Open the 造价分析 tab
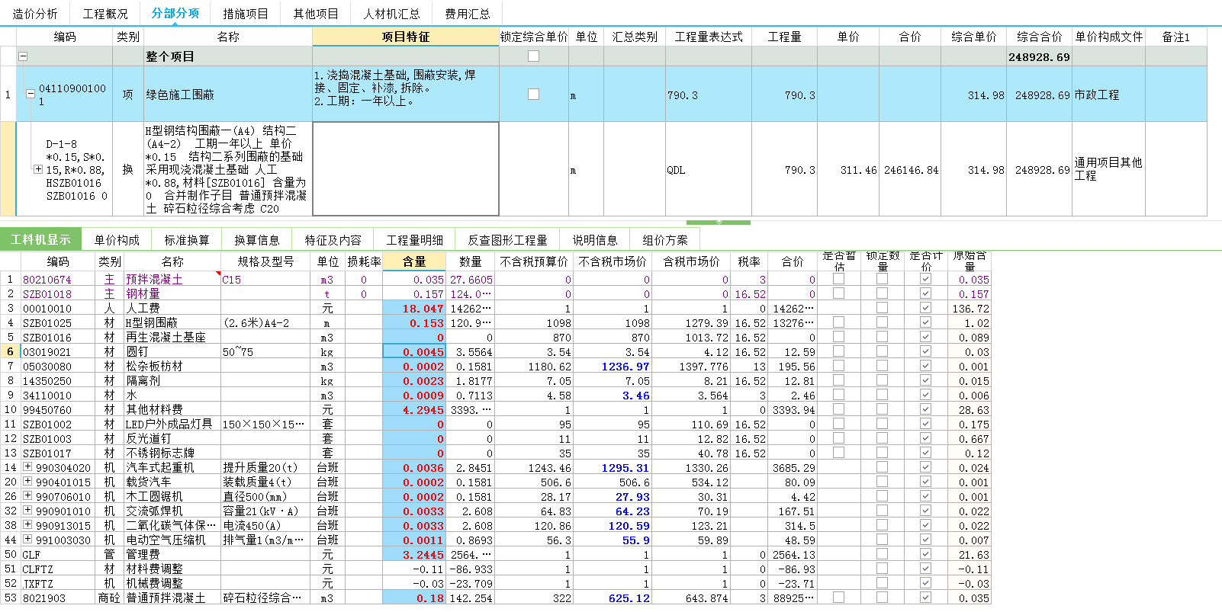 coord(35,14)
